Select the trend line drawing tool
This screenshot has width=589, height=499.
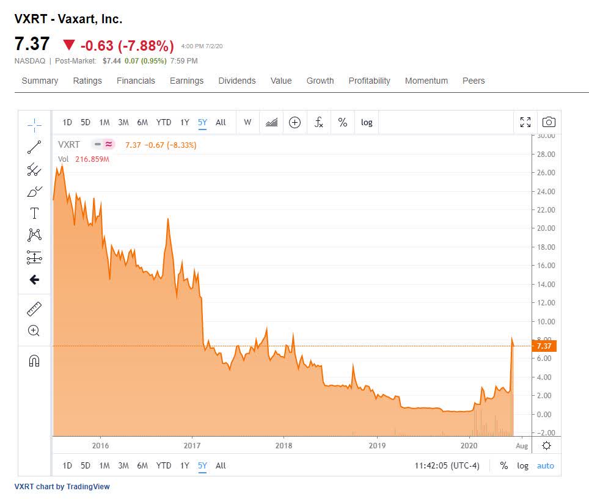34,147
